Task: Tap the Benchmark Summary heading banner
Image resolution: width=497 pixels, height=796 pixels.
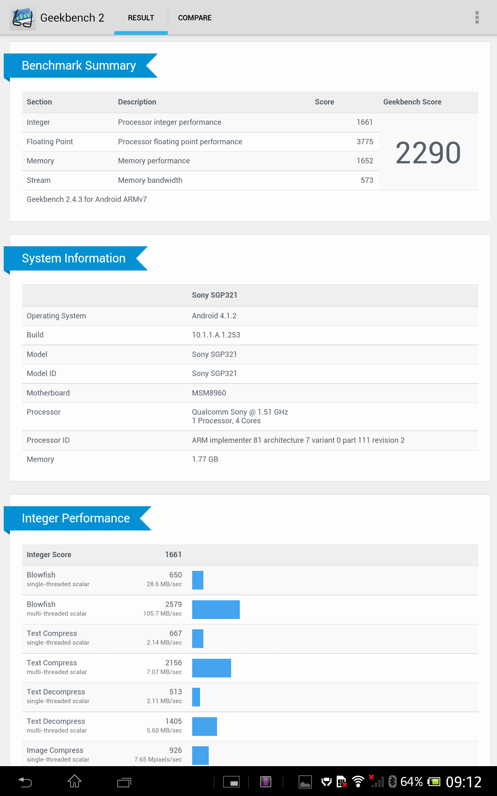Action: (x=79, y=66)
